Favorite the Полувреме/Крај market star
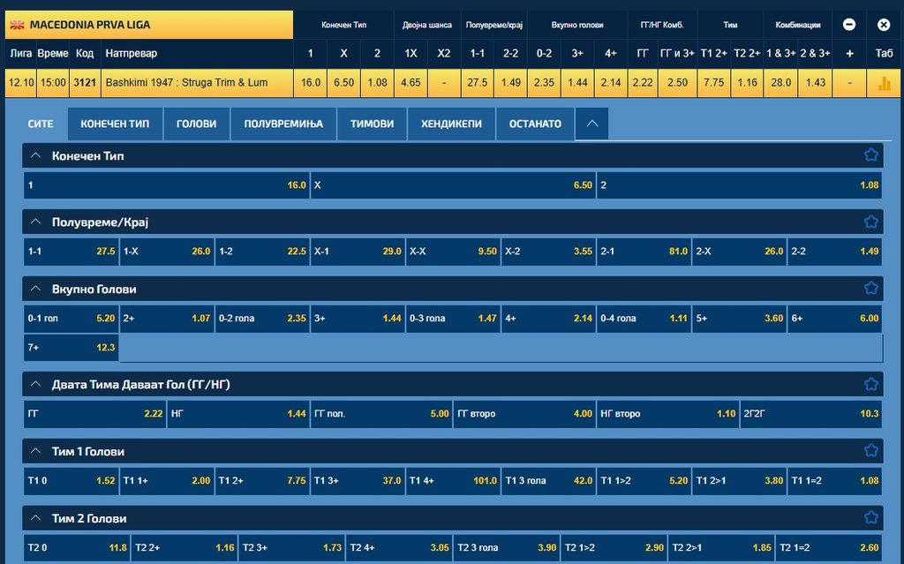This screenshot has width=904, height=564. pyautogui.click(x=871, y=222)
